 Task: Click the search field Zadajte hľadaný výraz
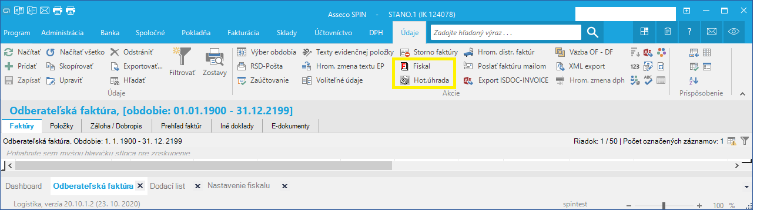506,32
